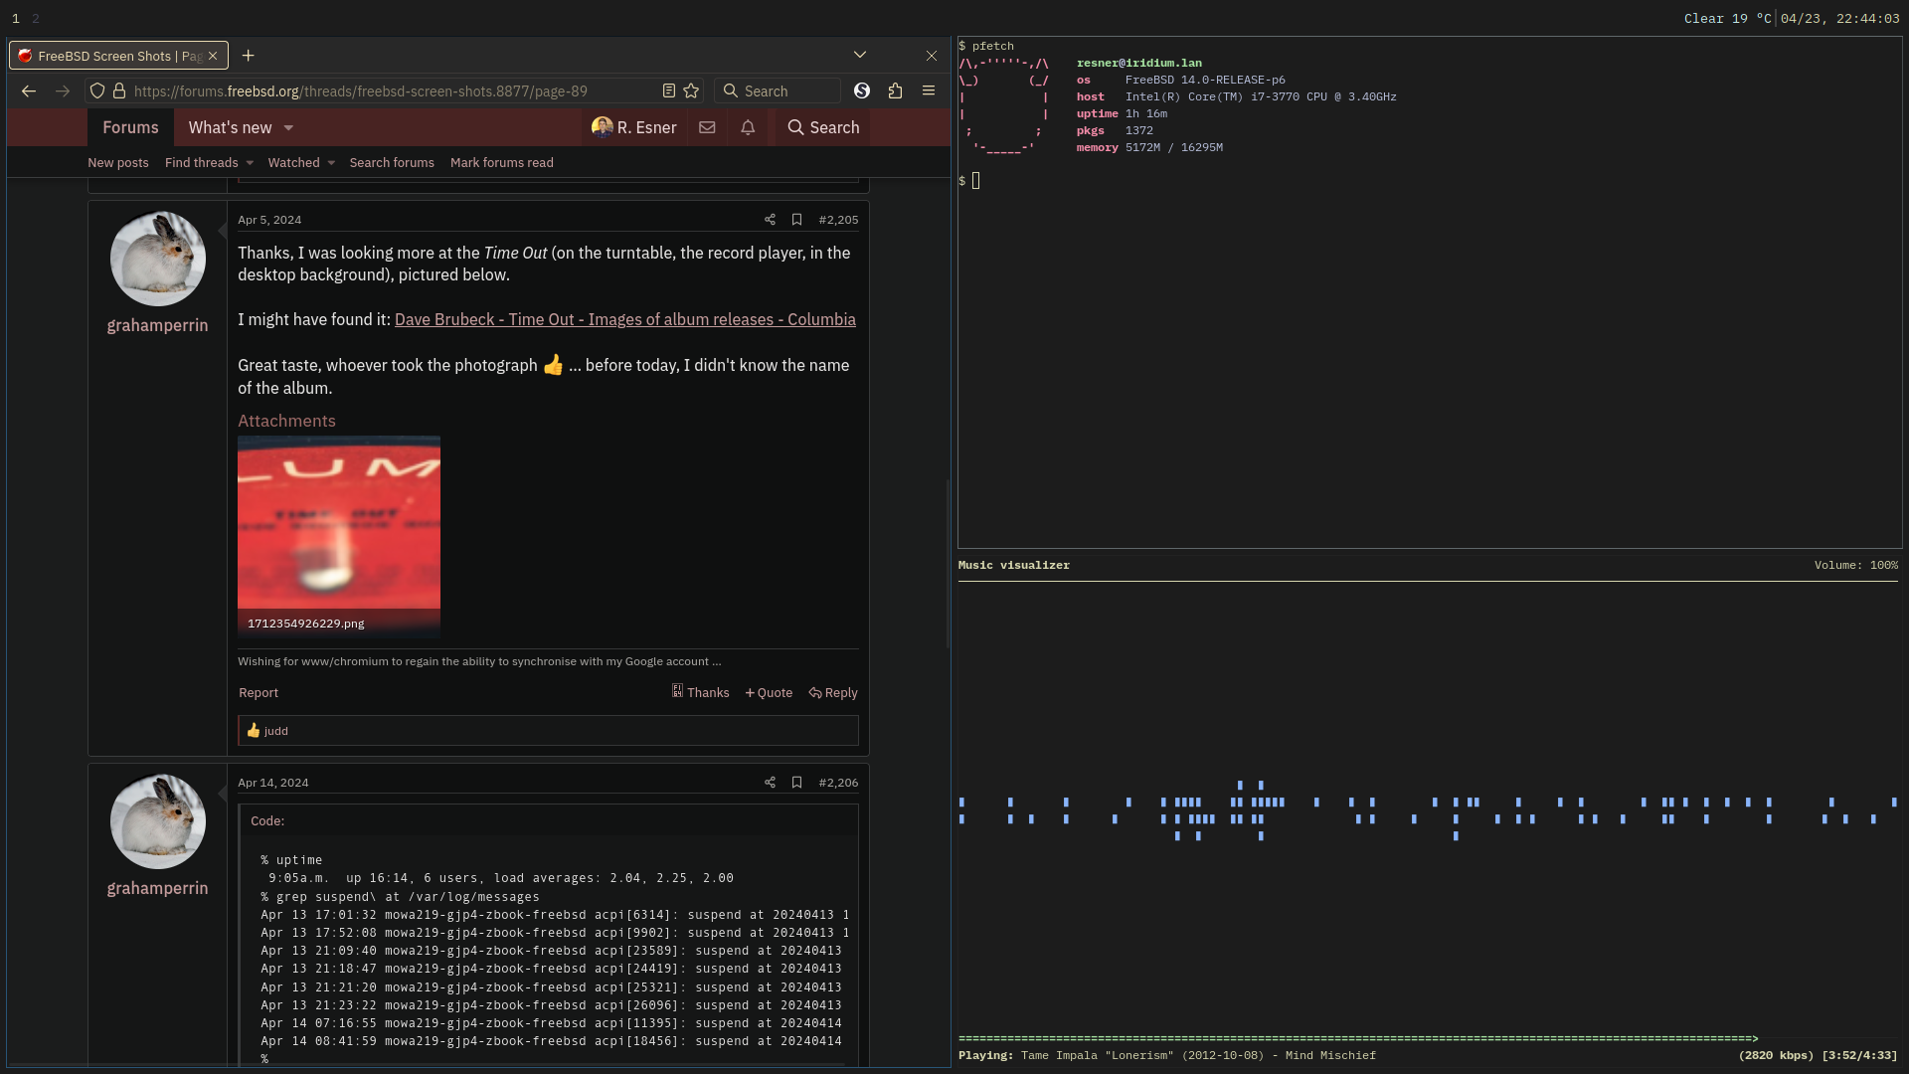The image size is (1909, 1074).
Task: Switch to workspace 2 in status bar
Action: tap(36, 18)
